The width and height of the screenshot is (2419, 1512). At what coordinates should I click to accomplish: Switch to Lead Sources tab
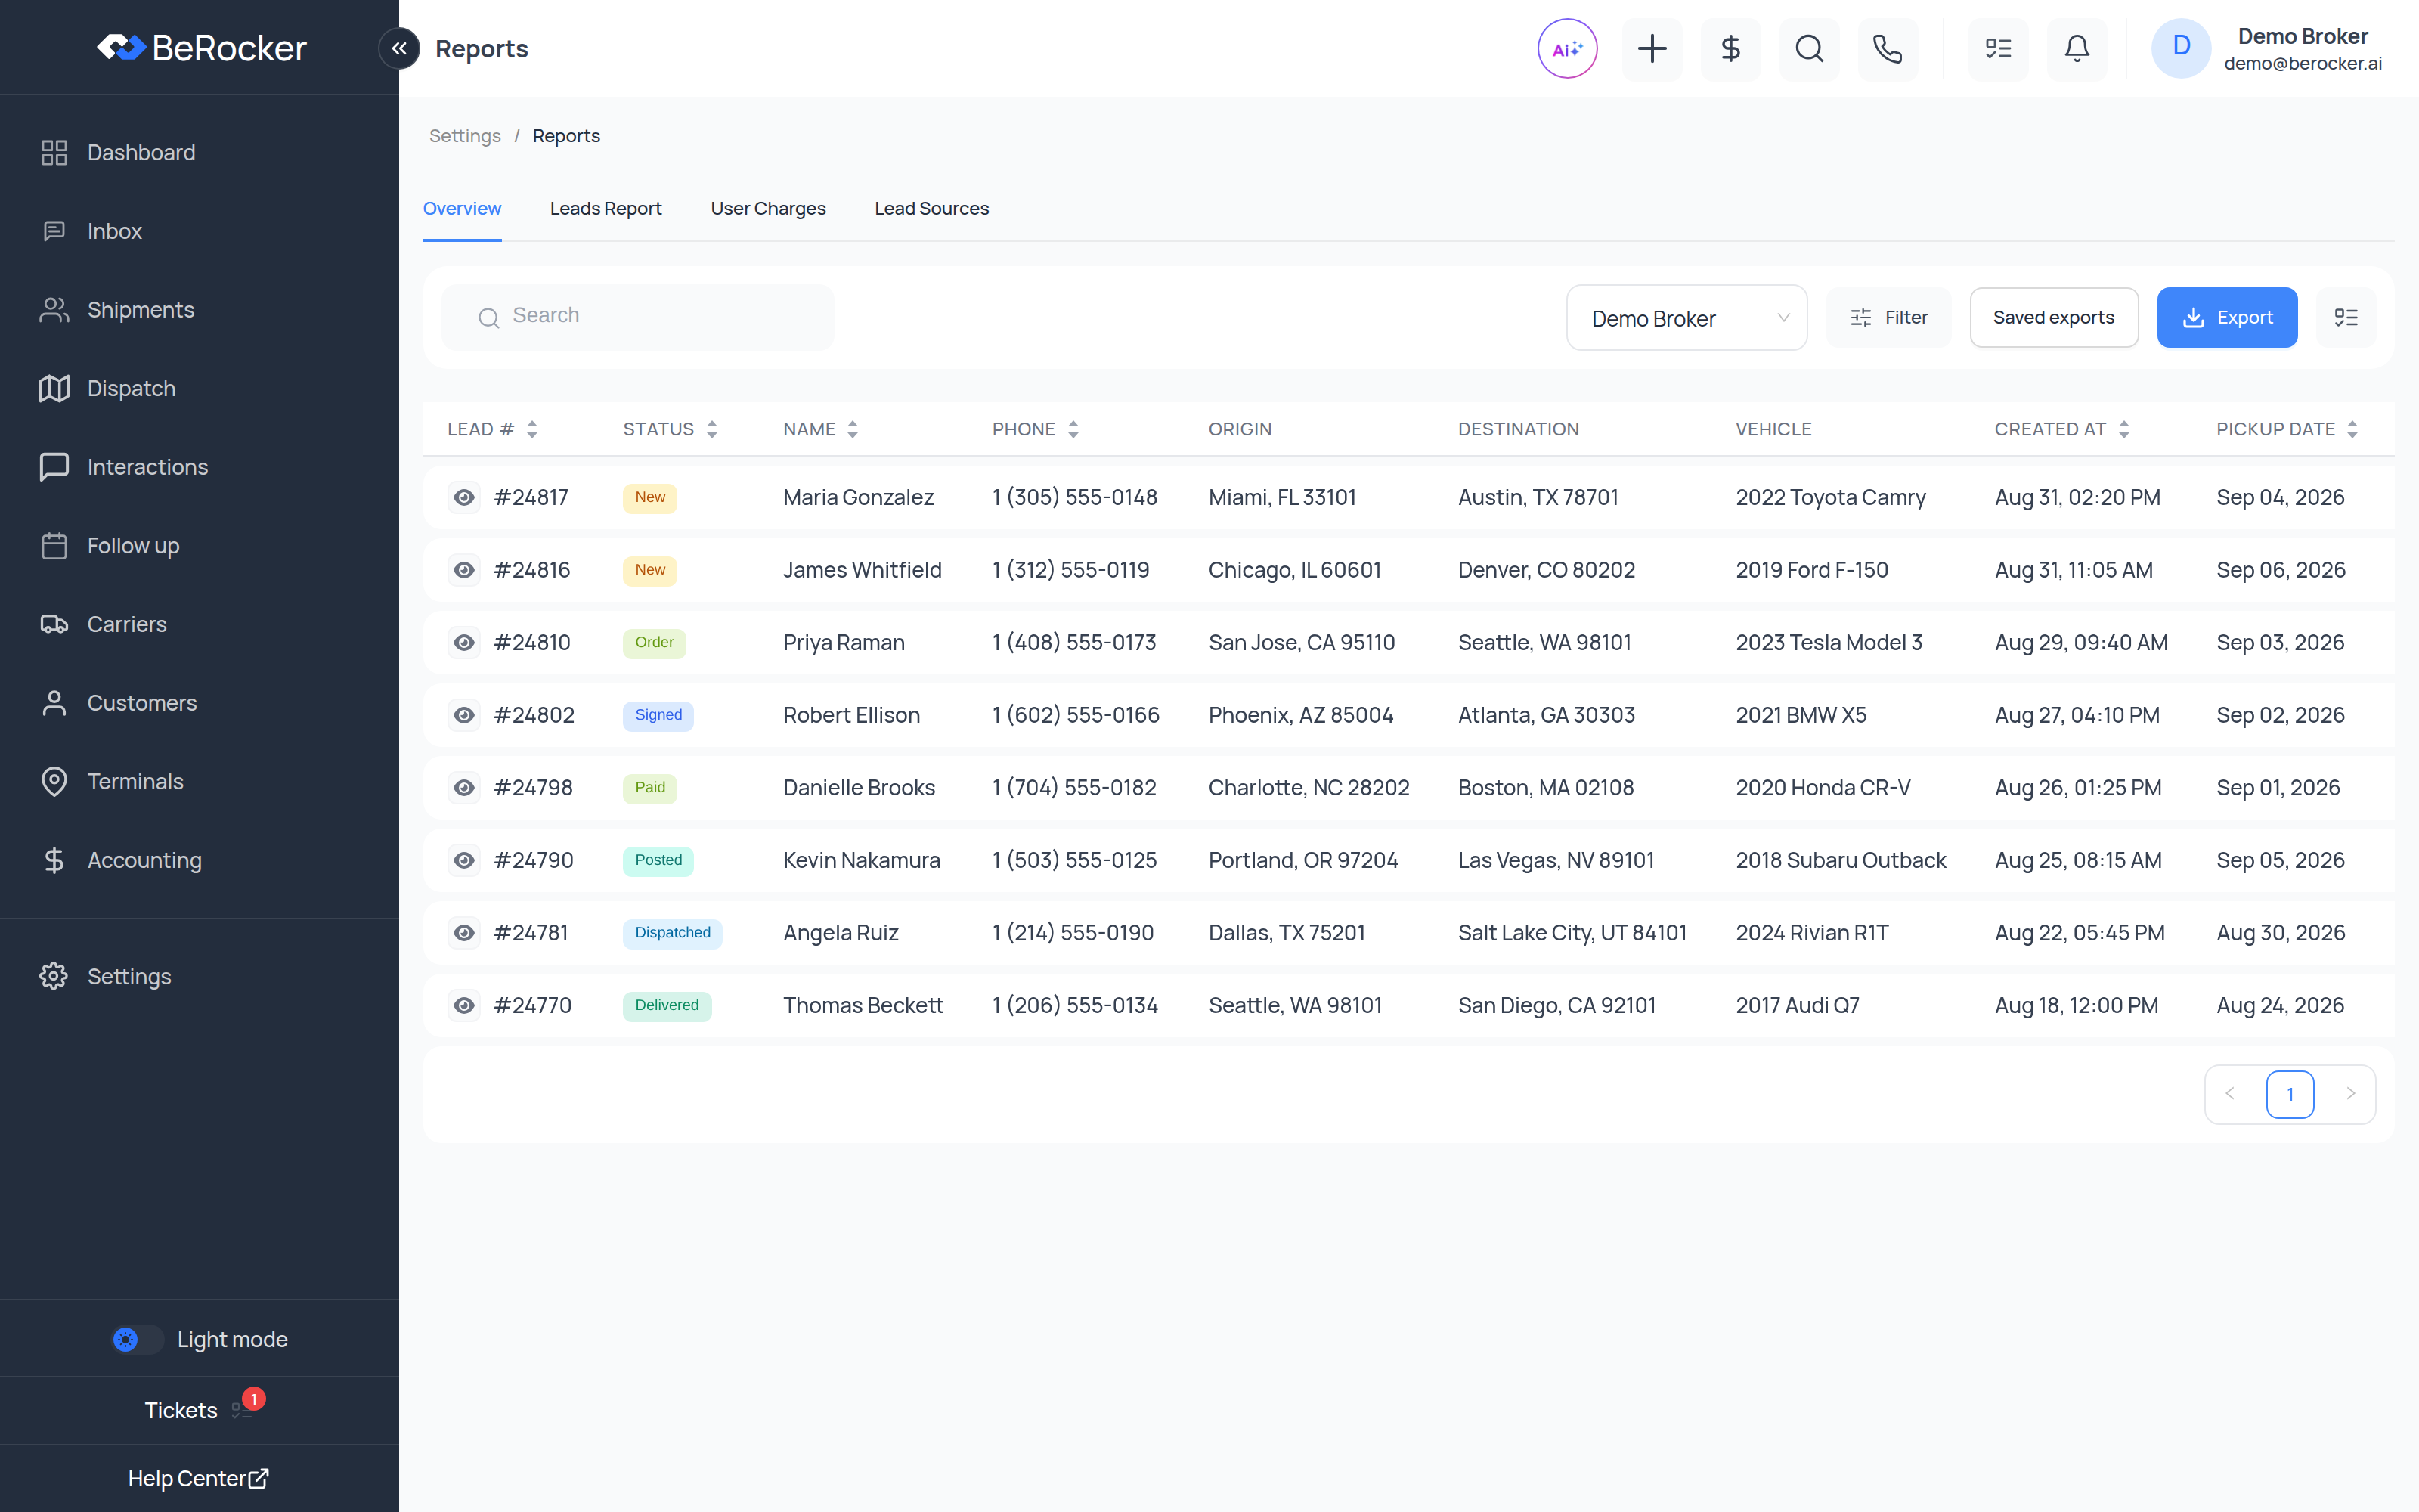[931, 208]
